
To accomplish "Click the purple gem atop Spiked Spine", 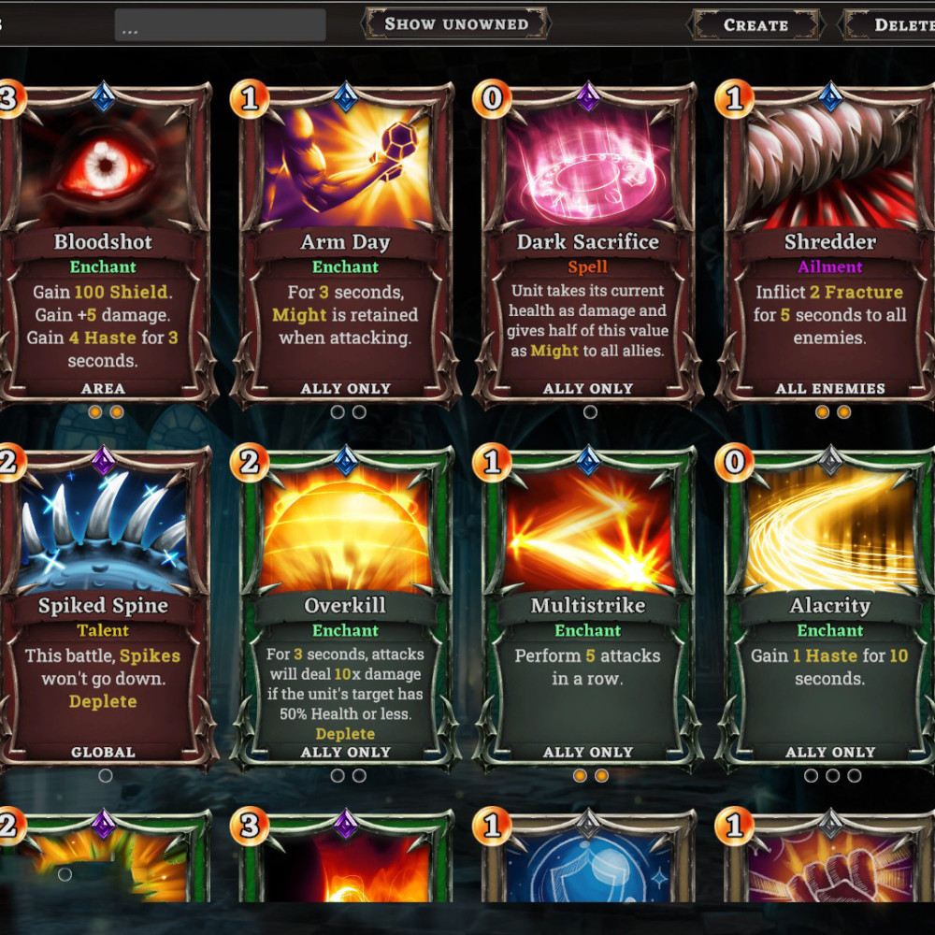I will click(x=103, y=460).
